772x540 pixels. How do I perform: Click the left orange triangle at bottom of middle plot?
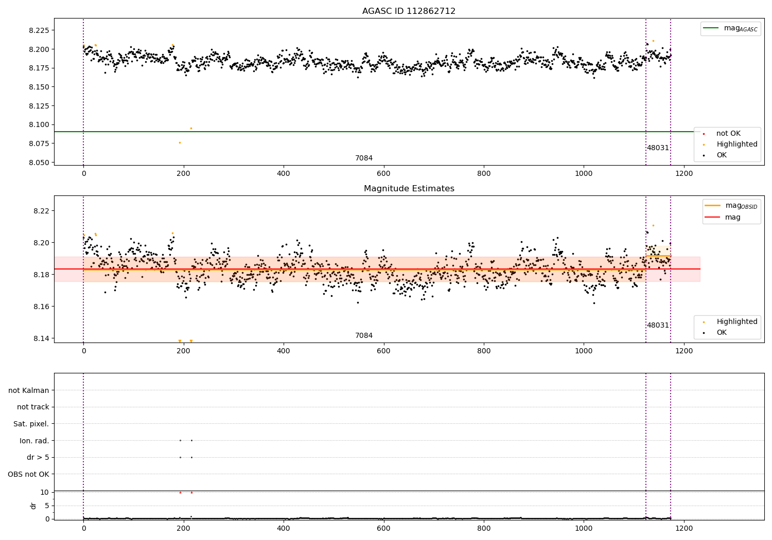point(180,341)
